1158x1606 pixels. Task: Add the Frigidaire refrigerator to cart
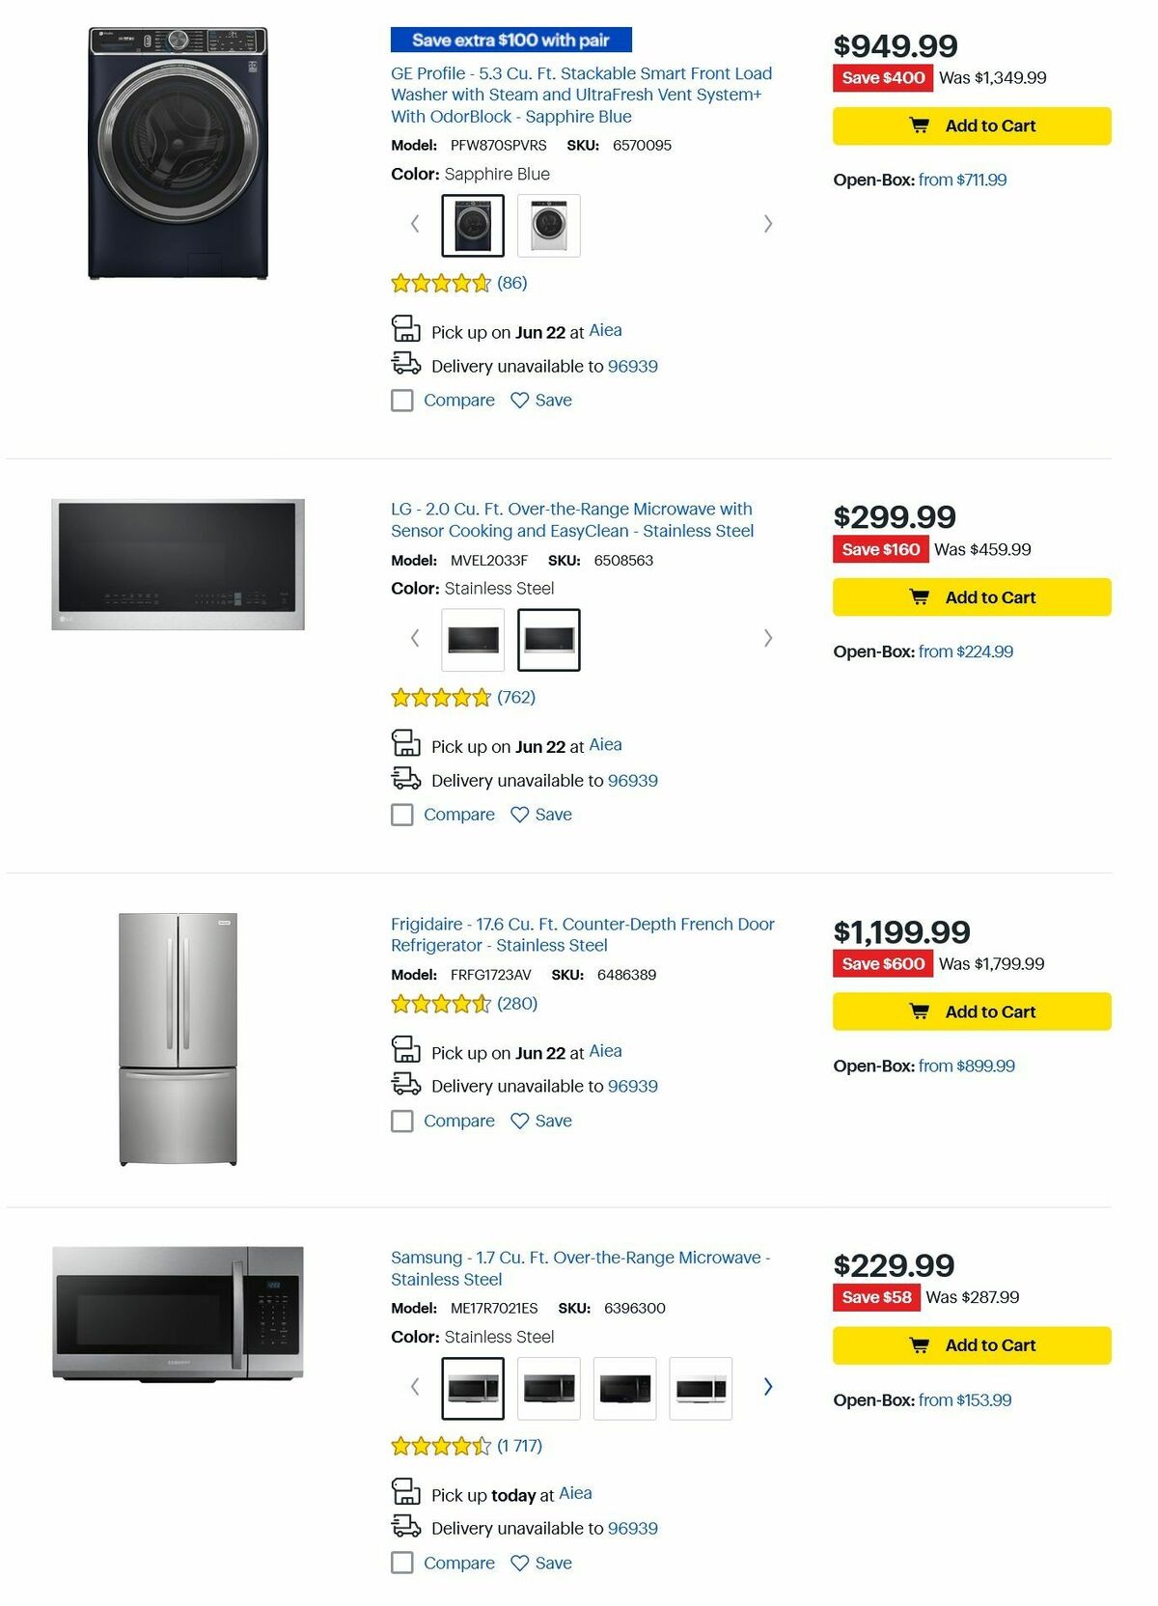click(x=972, y=1011)
